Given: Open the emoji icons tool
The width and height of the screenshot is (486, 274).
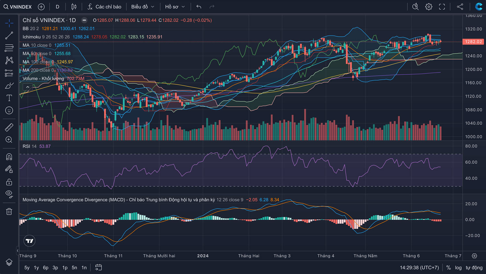Looking at the screenshot, I should pyautogui.click(x=9, y=111).
